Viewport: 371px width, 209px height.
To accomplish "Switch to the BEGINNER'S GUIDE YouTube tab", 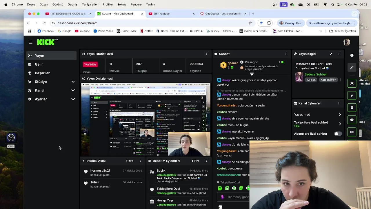I will pos(68,14).
